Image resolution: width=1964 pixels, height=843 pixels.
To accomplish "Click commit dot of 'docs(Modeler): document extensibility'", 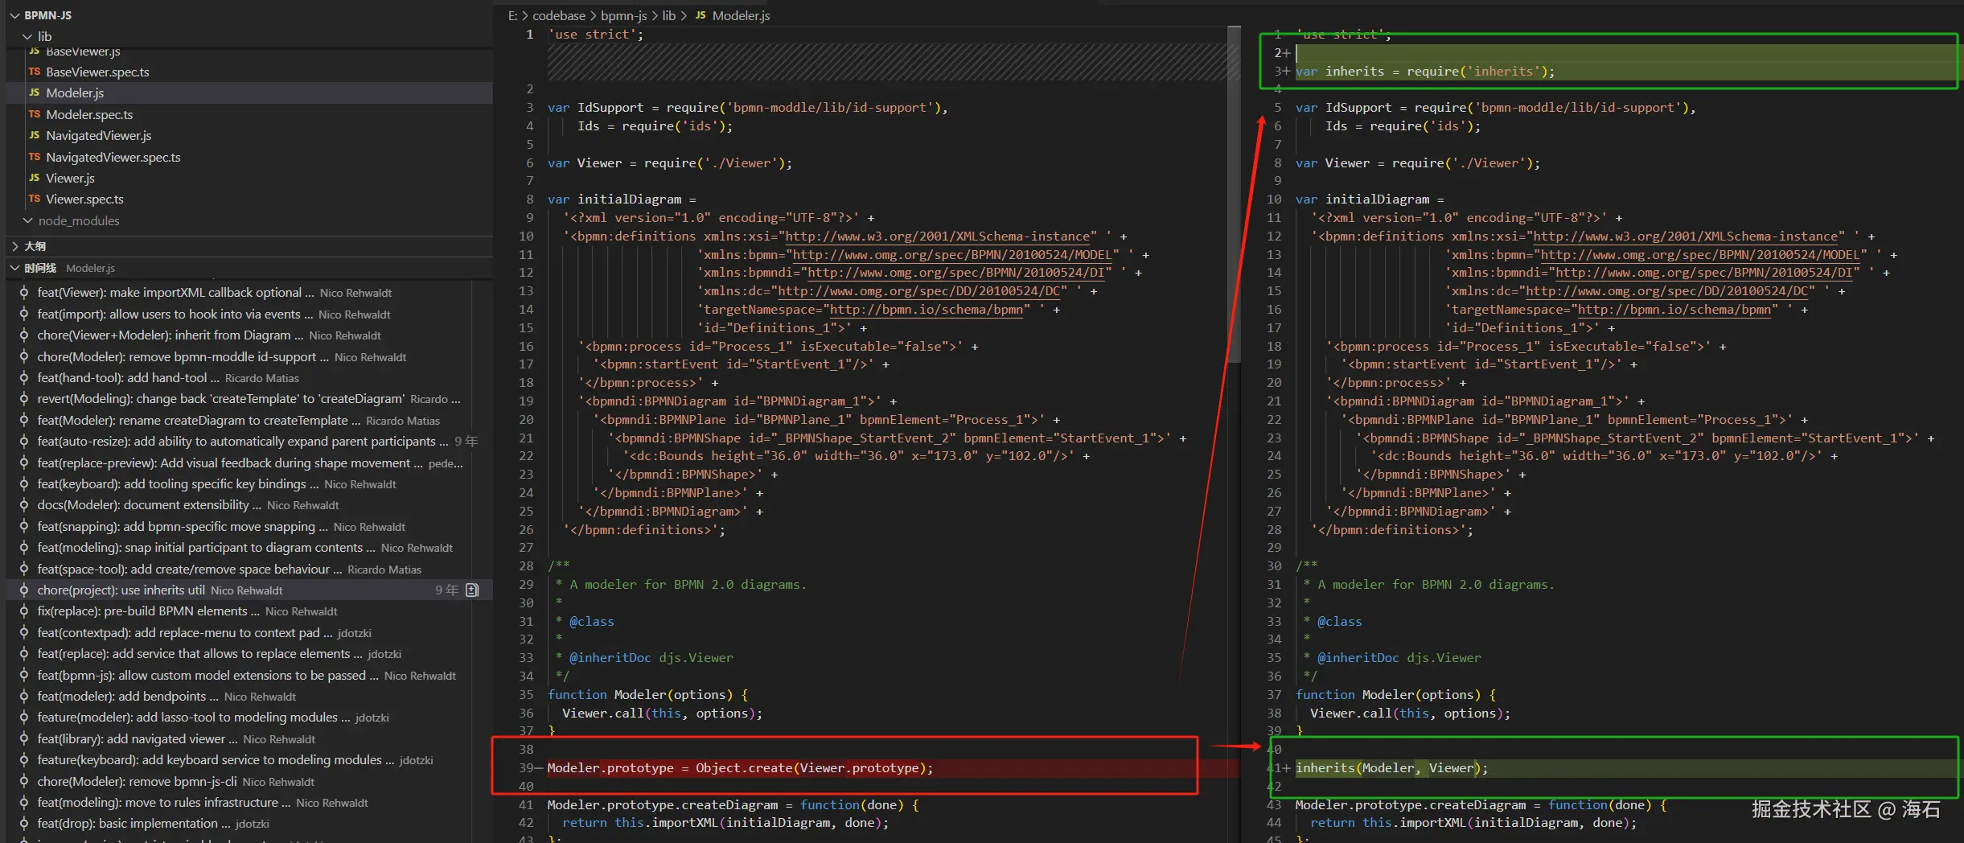I will pos(24,505).
